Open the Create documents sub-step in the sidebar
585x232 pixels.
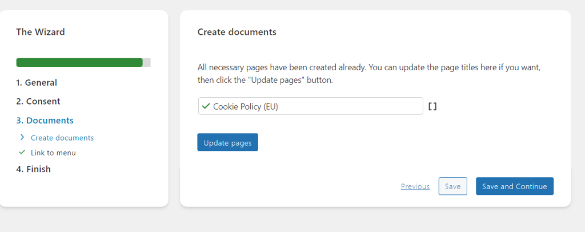click(62, 138)
